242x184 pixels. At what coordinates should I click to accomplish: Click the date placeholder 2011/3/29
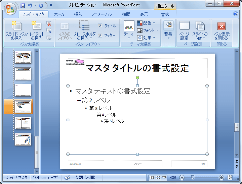coord(86,164)
